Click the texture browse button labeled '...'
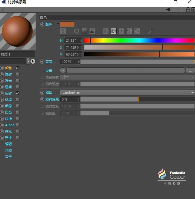Viewport: 195px width, 199px height. (x=190, y=71)
